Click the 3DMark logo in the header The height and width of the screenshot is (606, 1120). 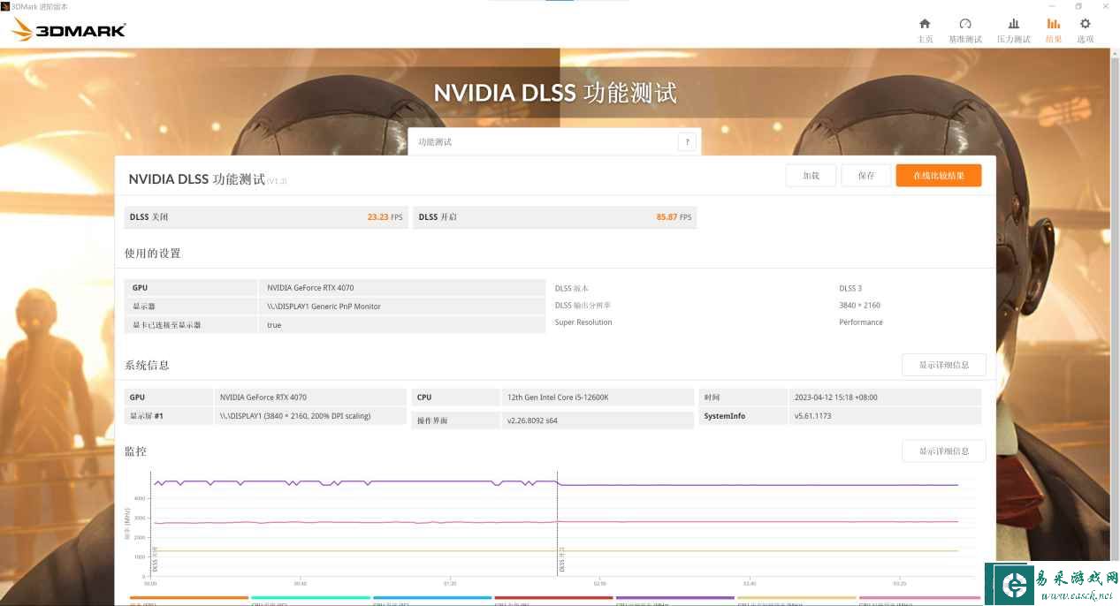[68, 30]
